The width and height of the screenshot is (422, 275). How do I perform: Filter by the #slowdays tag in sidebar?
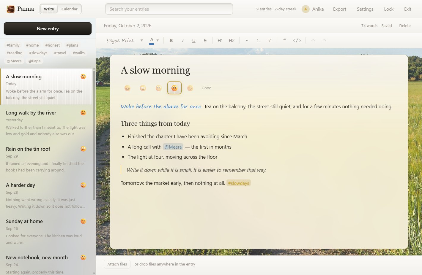point(38,53)
